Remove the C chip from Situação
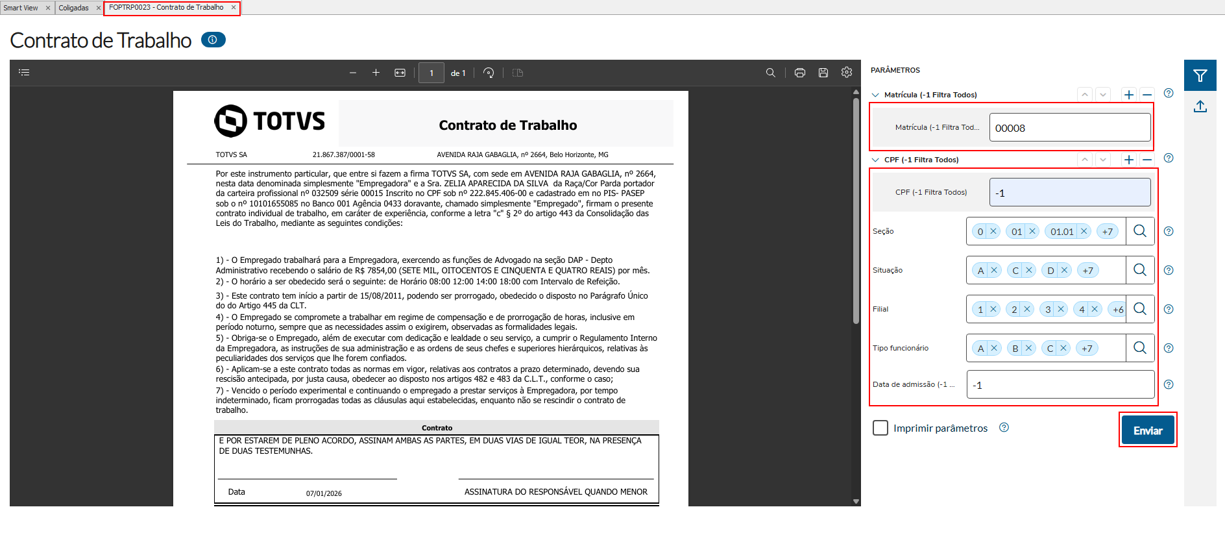This screenshot has width=1225, height=544. pyautogui.click(x=1028, y=270)
